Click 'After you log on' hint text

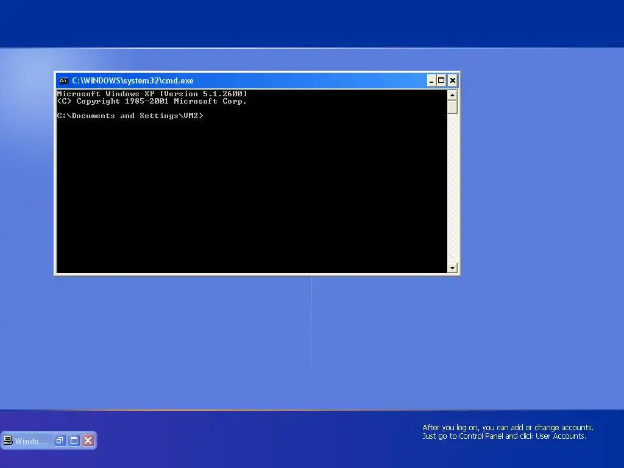pos(508,427)
